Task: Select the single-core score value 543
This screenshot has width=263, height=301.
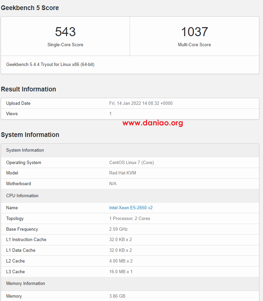Action: pos(65,32)
